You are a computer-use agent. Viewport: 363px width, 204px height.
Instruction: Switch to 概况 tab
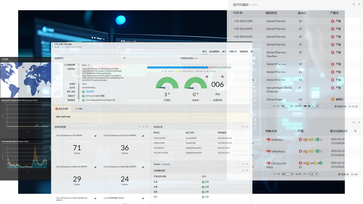(204, 52)
